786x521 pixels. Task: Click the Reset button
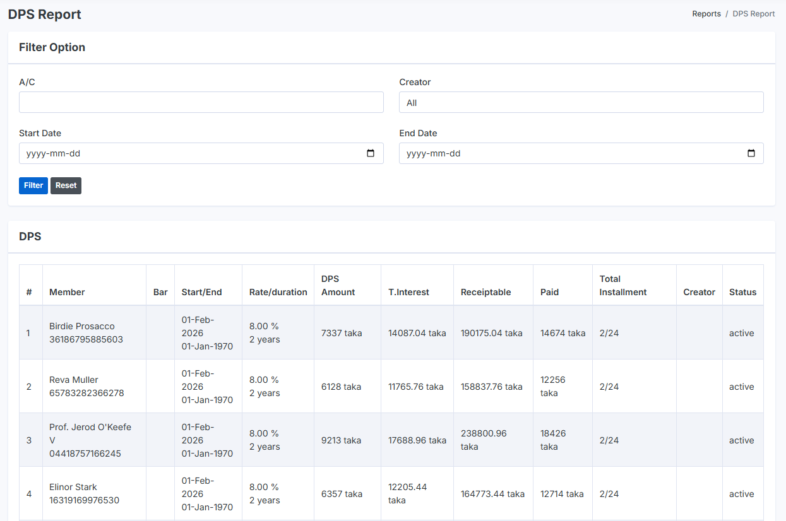click(66, 185)
